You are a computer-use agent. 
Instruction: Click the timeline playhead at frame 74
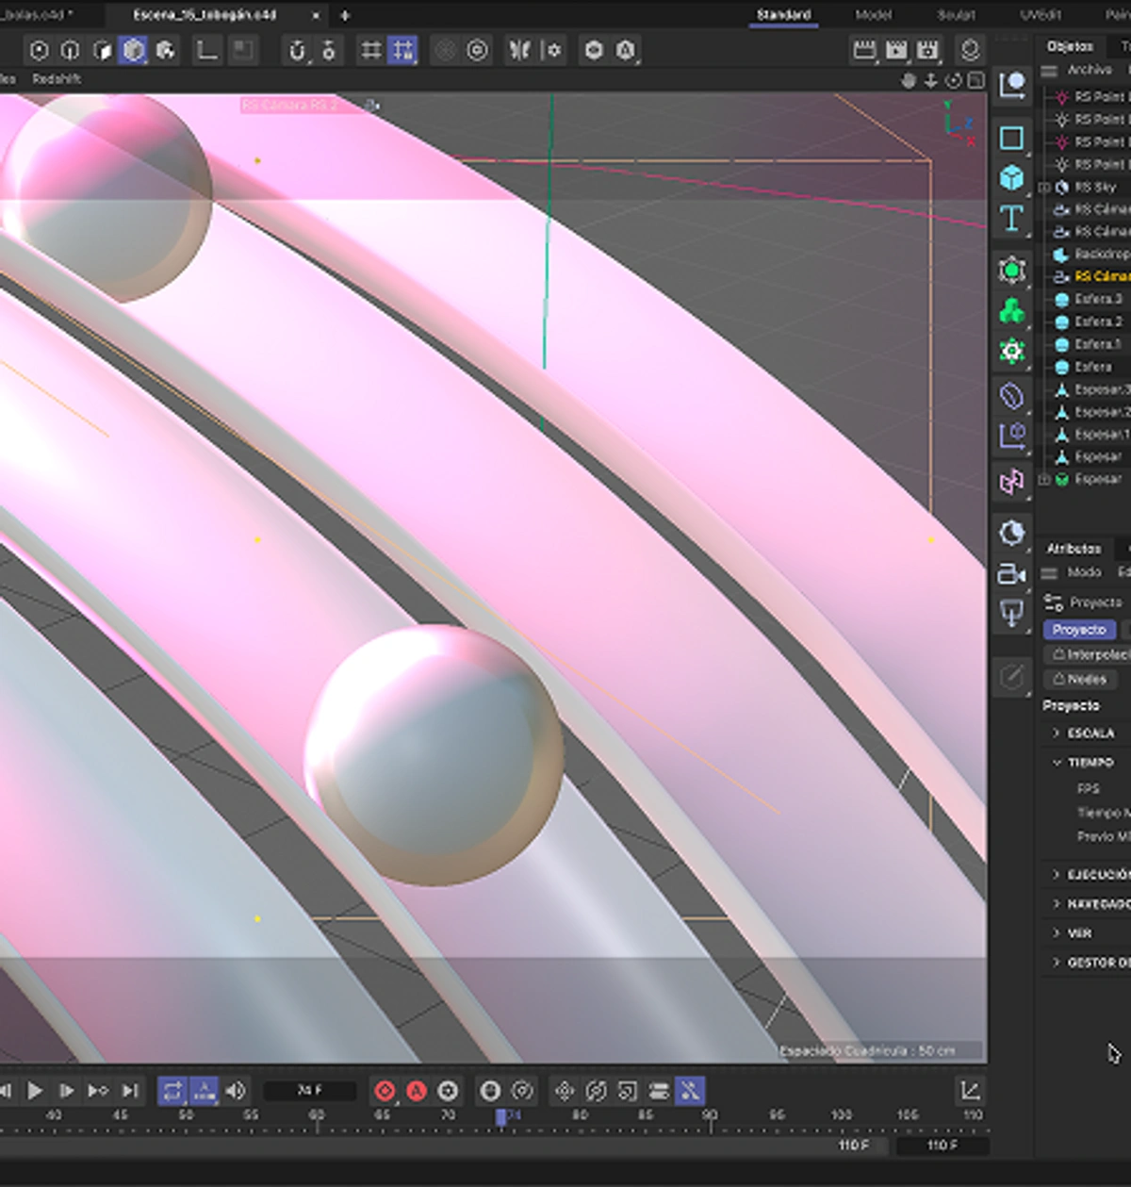pos(501,1116)
